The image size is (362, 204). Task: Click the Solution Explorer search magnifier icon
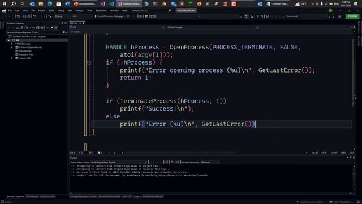point(64,32)
